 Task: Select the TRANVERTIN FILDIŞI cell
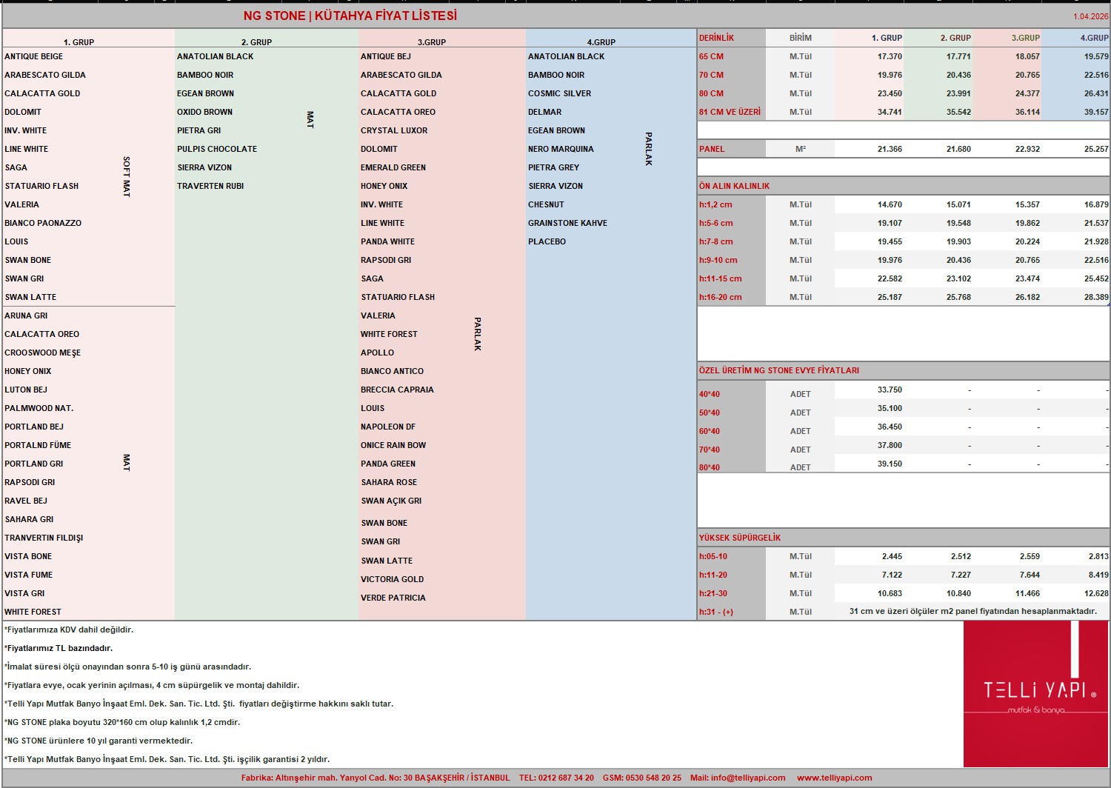point(44,538)
